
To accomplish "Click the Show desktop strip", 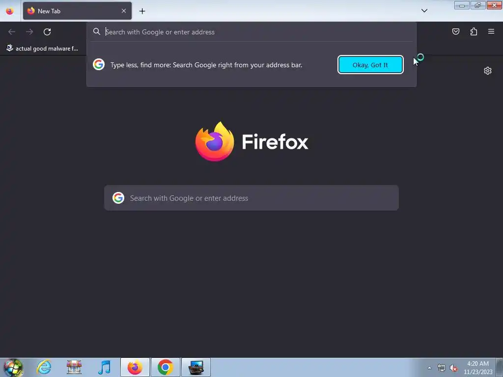I will (x=500, y=367).
